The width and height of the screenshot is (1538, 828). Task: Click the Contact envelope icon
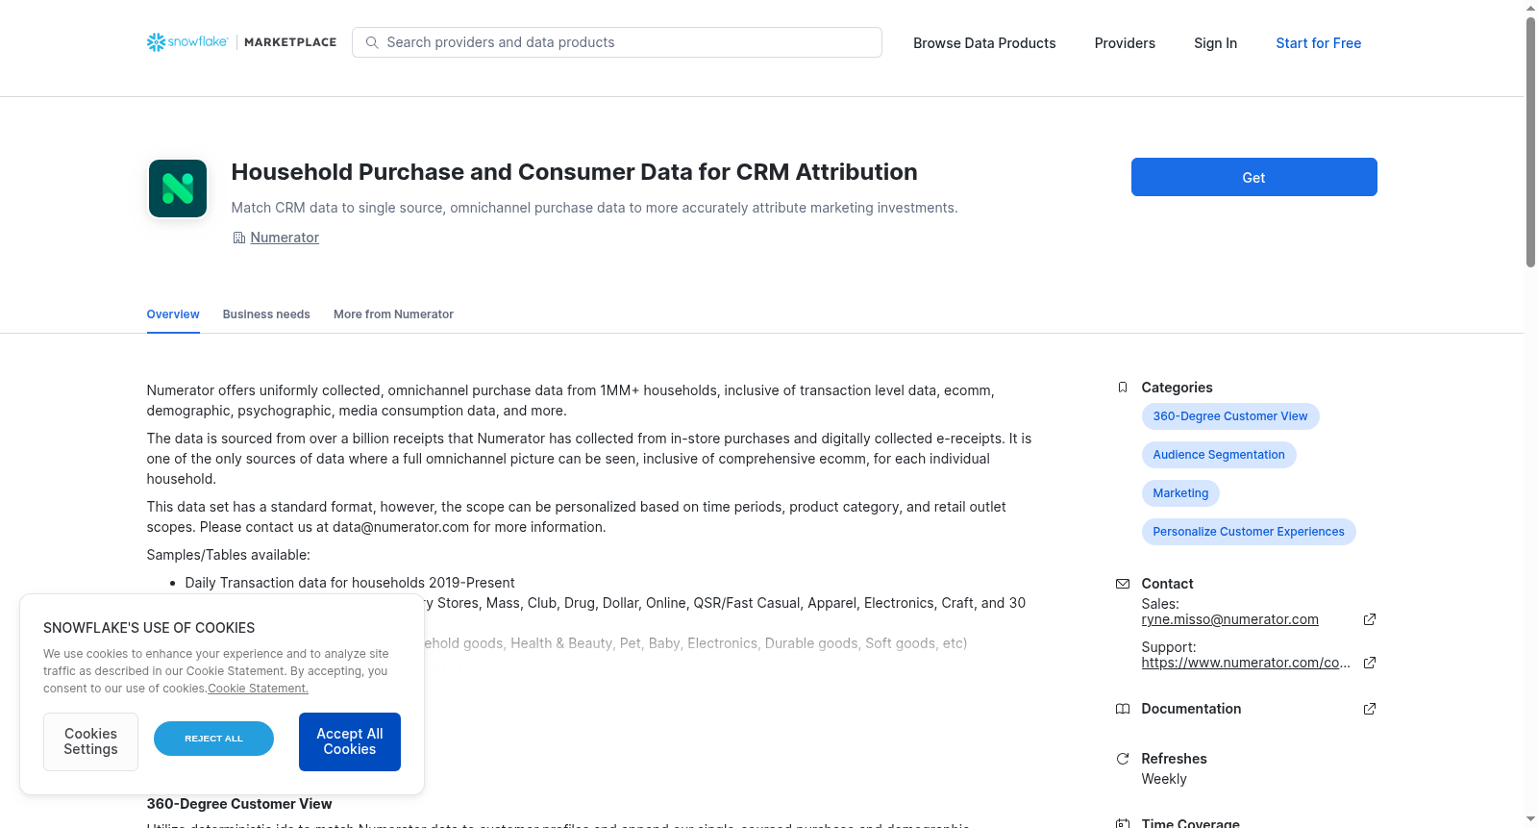[x=1123, y=584]
